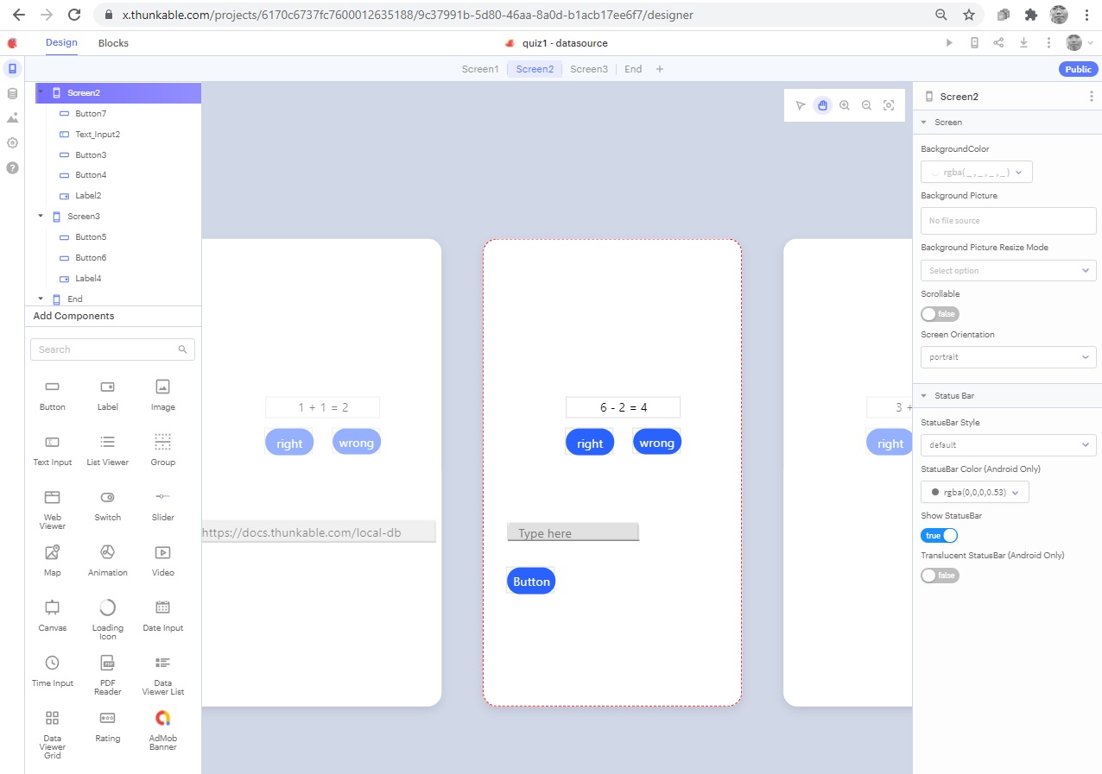1102x774 pixels.
Task: Click the zoom in magnifier icon
Action: (845, 105)
